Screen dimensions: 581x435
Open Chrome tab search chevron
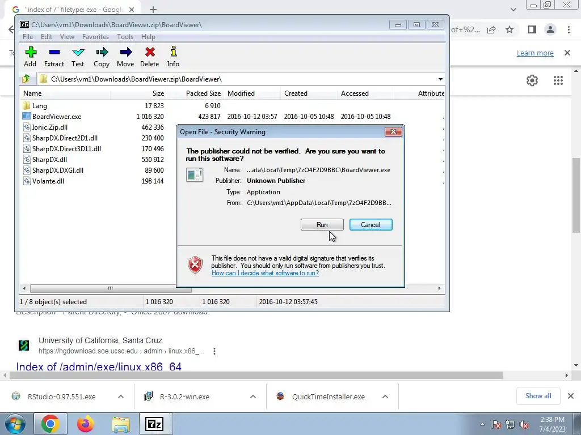(513, 10)
